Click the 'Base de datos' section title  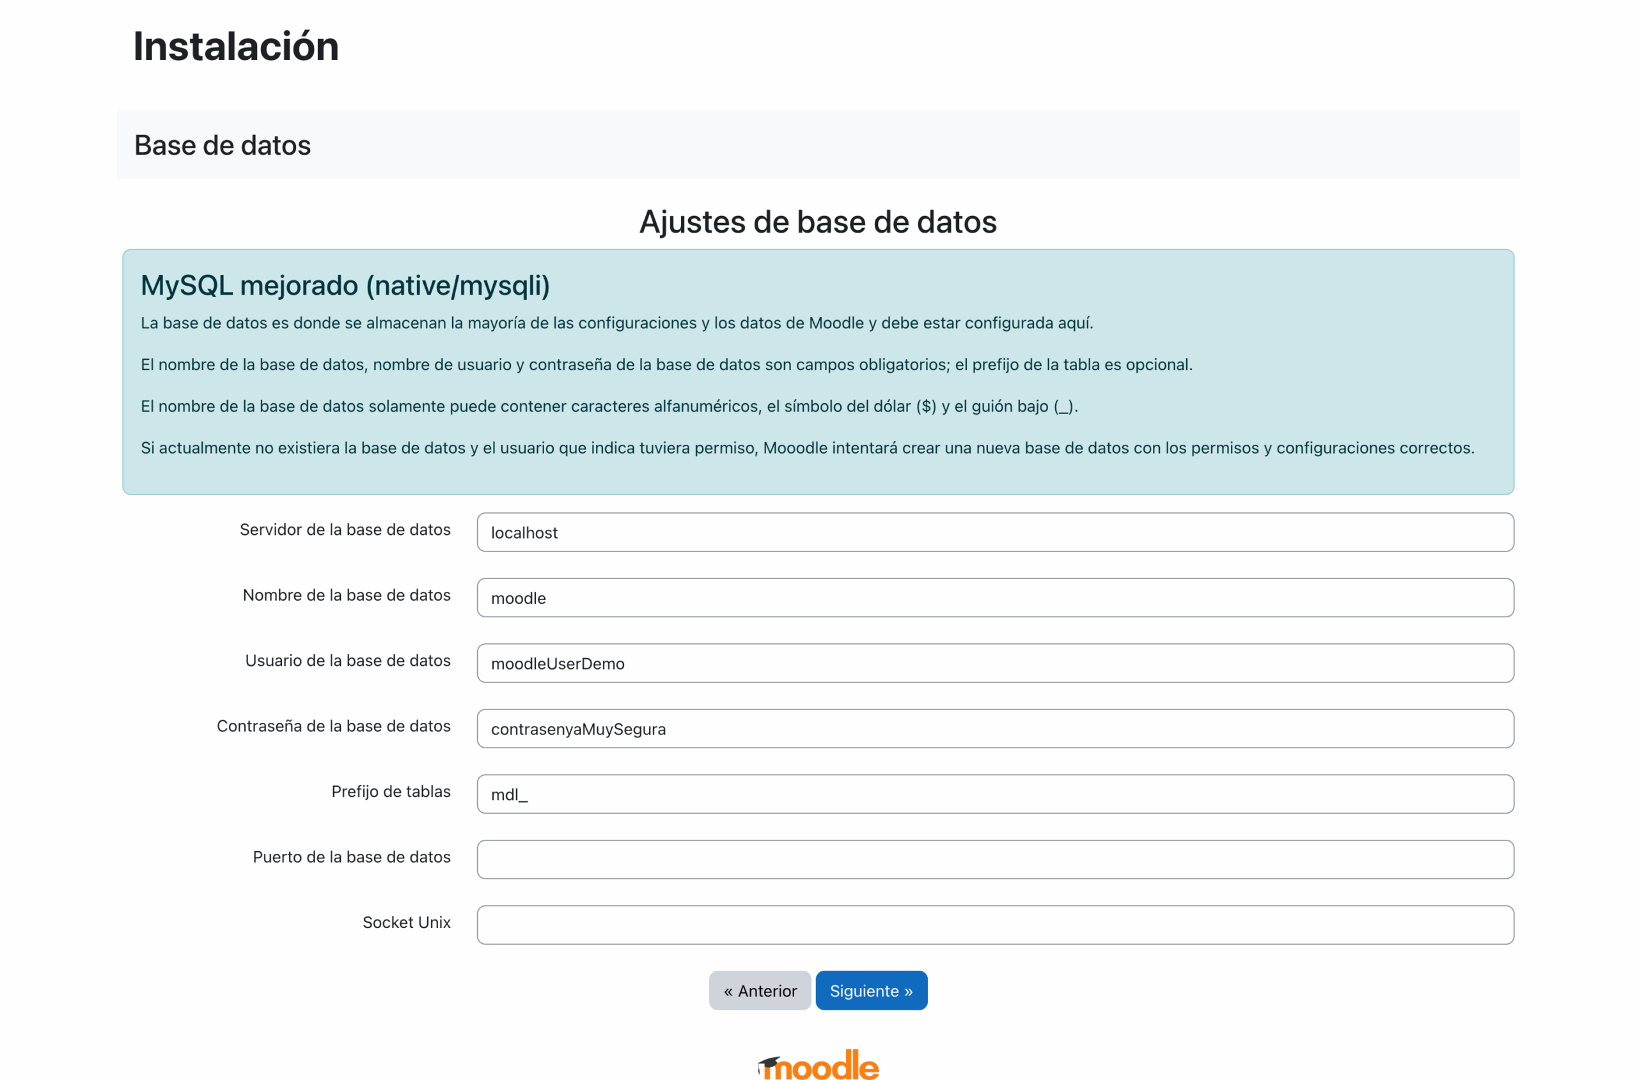(x=223, y=145)
